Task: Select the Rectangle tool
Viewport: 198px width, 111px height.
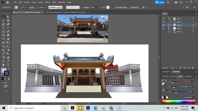Action: (3, 31)
